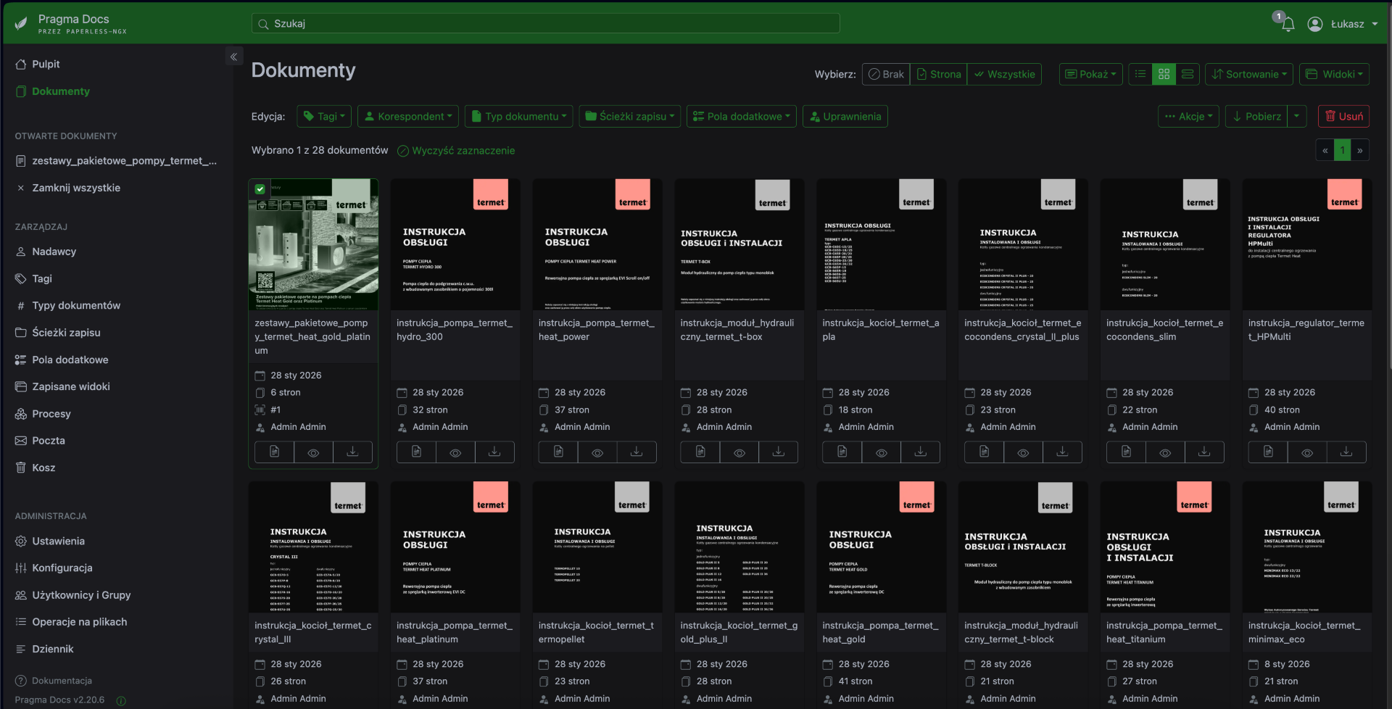1392x709 pixels.
Task: Open the Widoki views dropdown
Action: pyautogui.click(x=1335, y=74)
